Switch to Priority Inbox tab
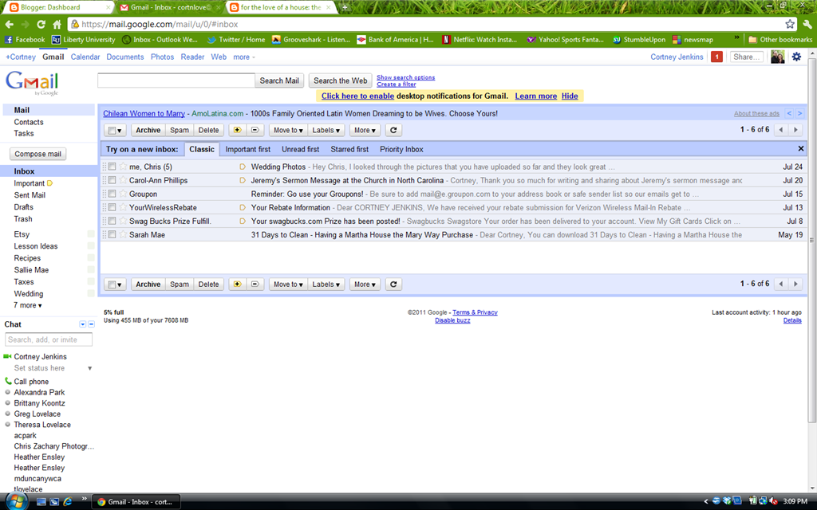 click(x=401, y=149)
